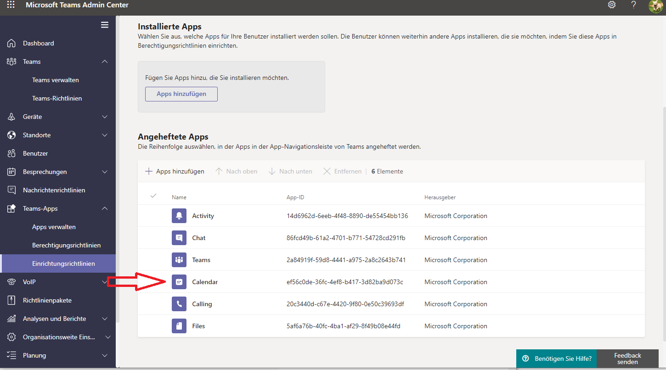The width and height of the screenshot is (666, 370).
Task: Click the Standorte globe icon
Action: click(x=12, y=135)
